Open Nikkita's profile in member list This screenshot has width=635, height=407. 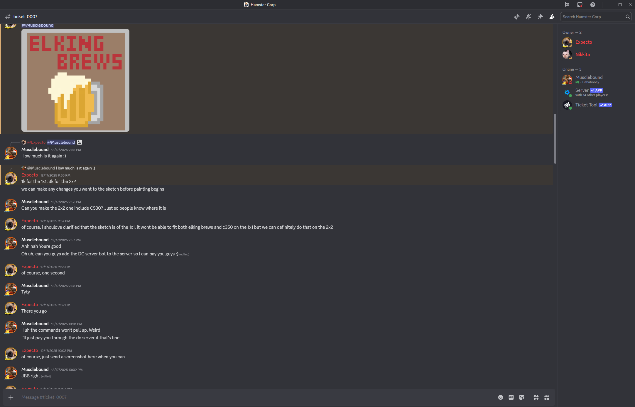(x=582, y=55)
